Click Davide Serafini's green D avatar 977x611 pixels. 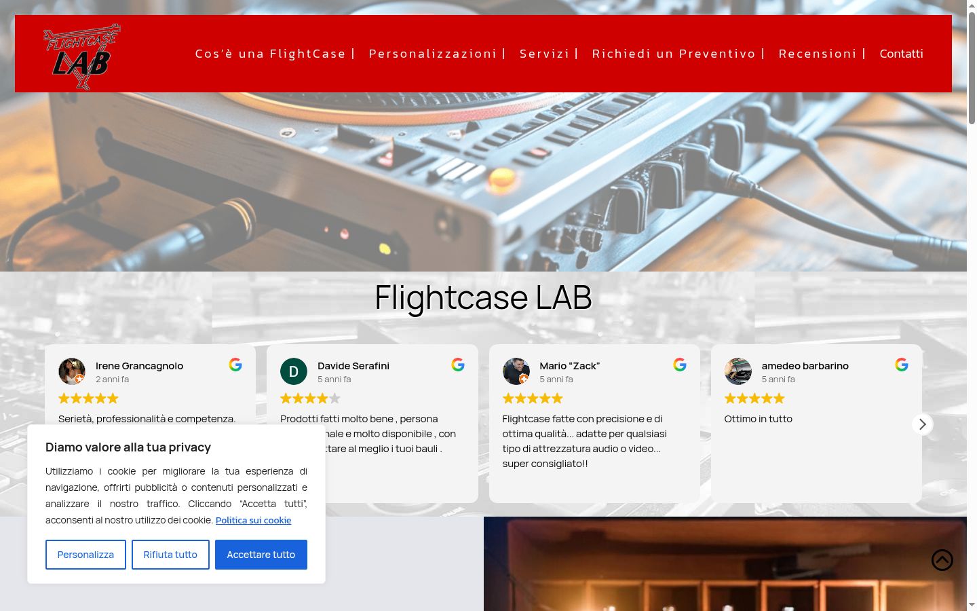pyautogui.click(x=294, y=371)
